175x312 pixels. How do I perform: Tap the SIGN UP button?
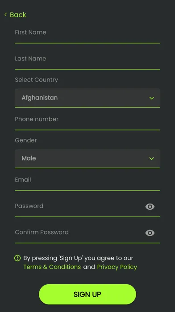tap(87, 294)
